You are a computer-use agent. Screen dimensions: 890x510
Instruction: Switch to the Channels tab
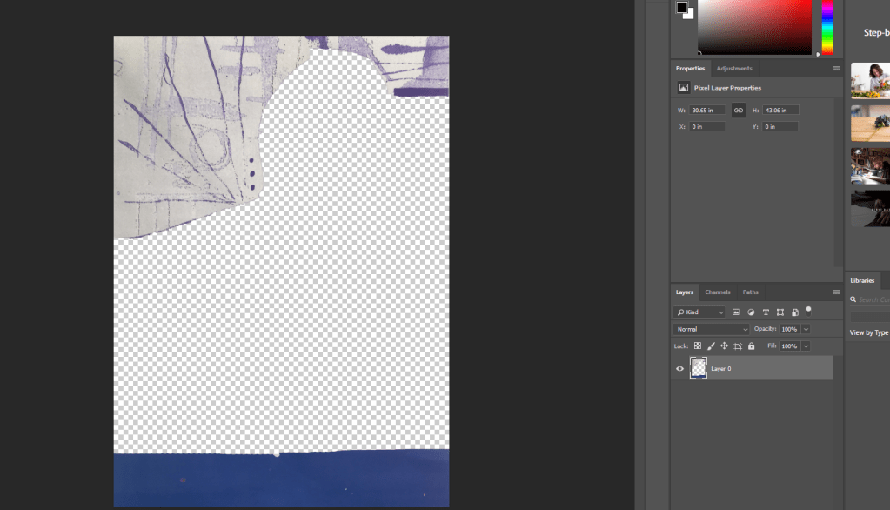tap(718, 292)
